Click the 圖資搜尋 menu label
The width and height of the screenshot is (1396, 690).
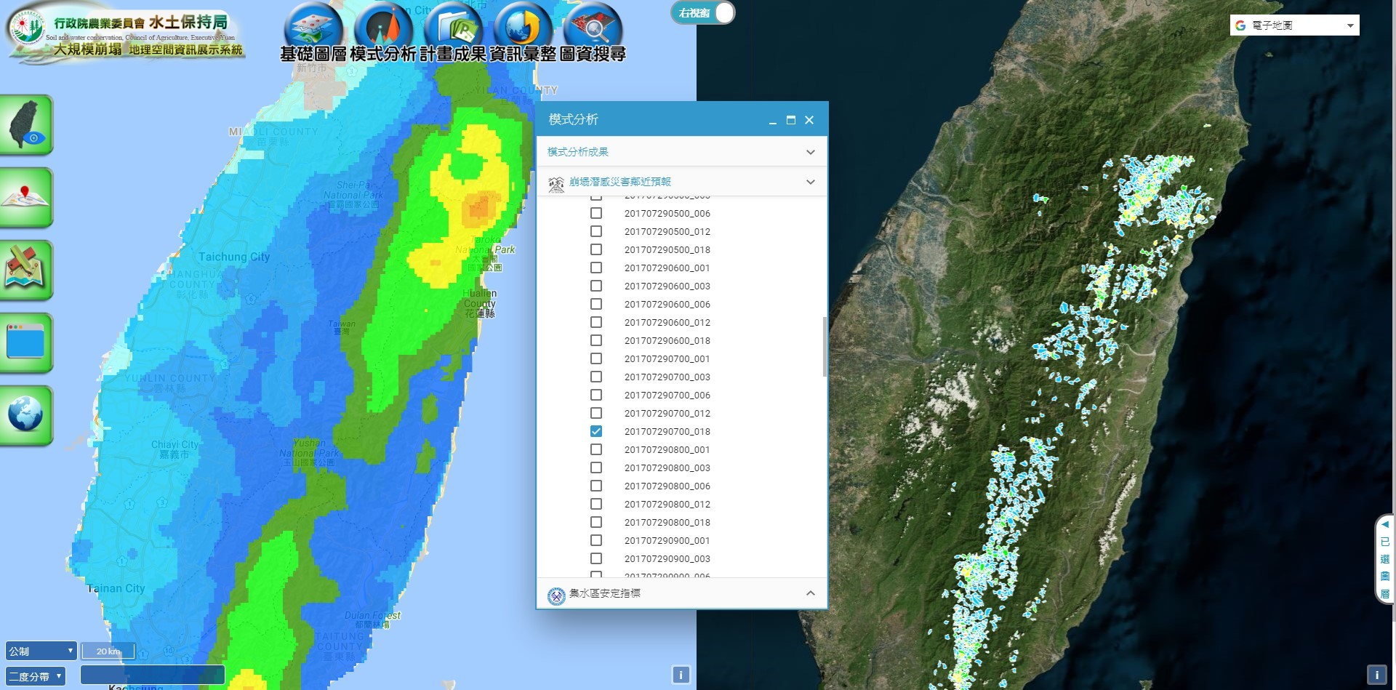coord(593,54)
